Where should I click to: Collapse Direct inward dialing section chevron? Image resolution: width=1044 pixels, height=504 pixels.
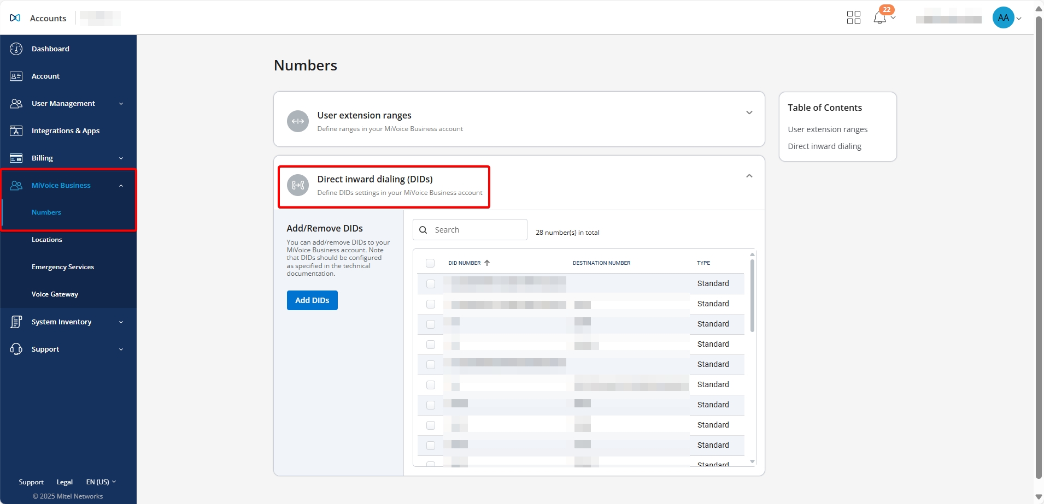(749, 176)
